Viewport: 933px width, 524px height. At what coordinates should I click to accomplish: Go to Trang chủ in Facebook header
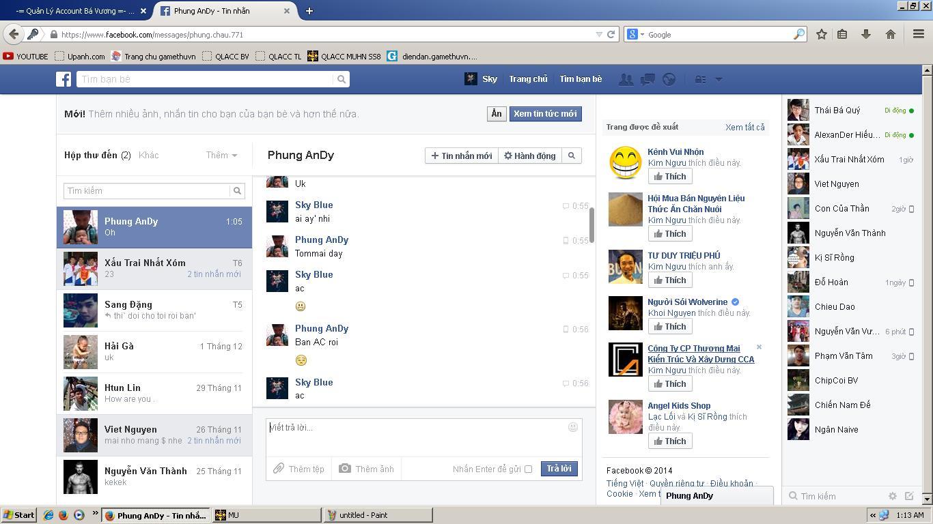[x=528, y=79]
